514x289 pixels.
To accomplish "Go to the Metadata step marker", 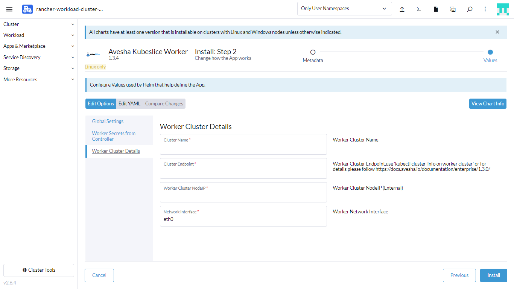I will pyautogui.click(x=313, y=52).
